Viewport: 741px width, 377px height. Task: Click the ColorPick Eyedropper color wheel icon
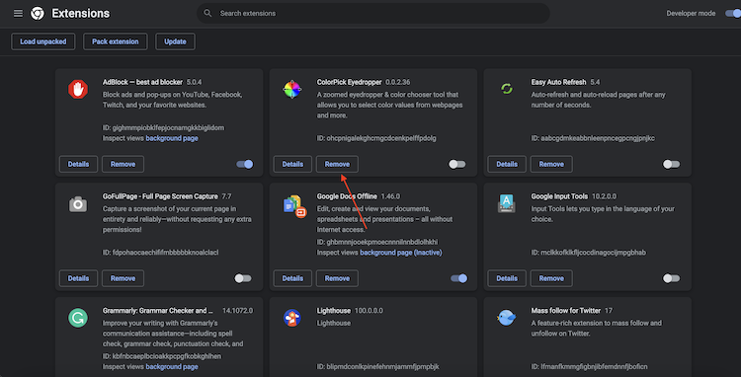tap(292, 89)
